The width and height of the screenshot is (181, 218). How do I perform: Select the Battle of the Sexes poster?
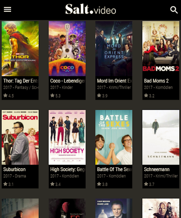114,137
